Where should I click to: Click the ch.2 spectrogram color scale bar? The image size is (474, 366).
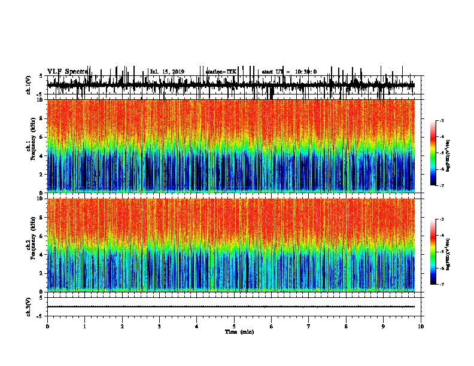point(433,252)
